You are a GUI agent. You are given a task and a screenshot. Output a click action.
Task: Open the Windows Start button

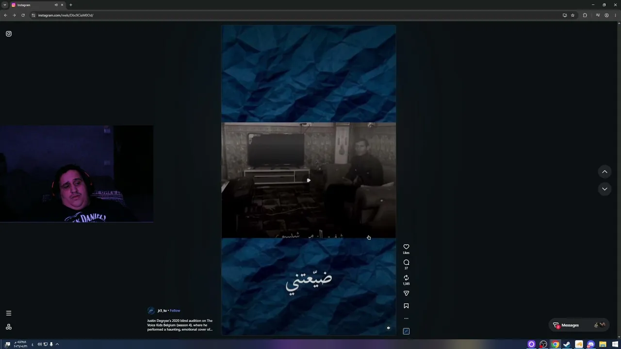pos(615,345)
